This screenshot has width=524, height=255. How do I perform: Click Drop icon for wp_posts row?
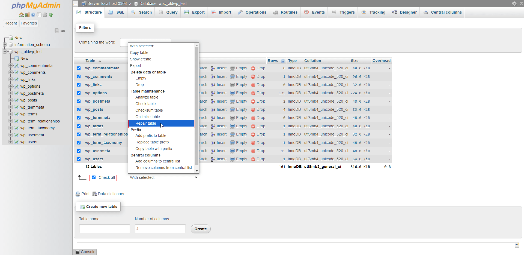point(253,110)
